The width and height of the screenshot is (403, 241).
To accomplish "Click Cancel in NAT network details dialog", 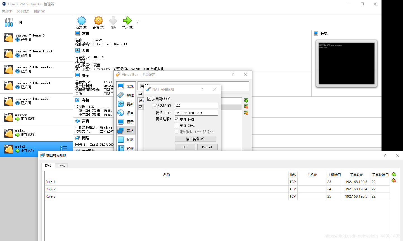I will click(x=207, y=147).
